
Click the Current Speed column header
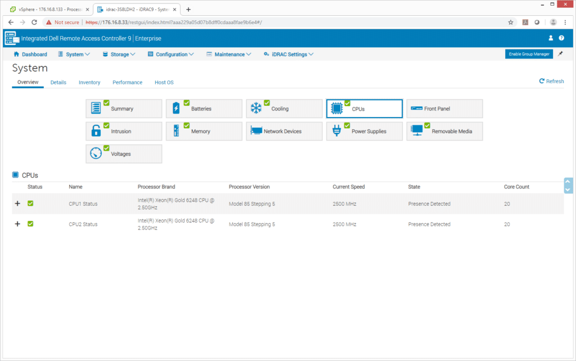[x=349, y=187]
